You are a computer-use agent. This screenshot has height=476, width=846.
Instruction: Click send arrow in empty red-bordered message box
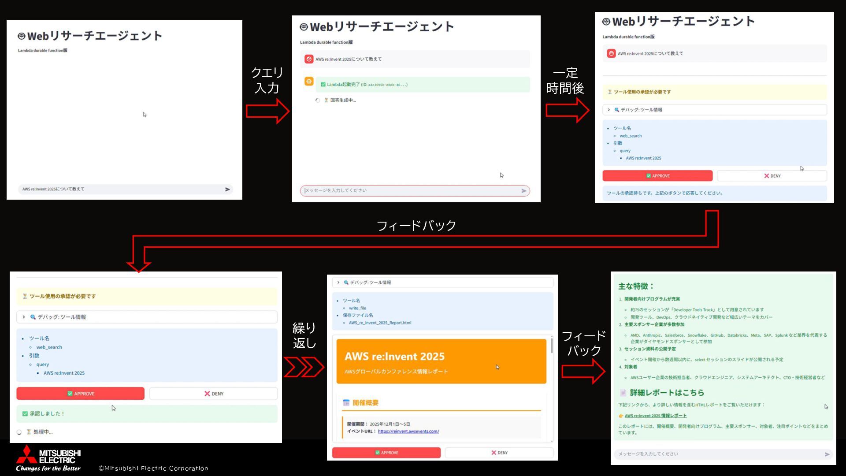[523, 191]
